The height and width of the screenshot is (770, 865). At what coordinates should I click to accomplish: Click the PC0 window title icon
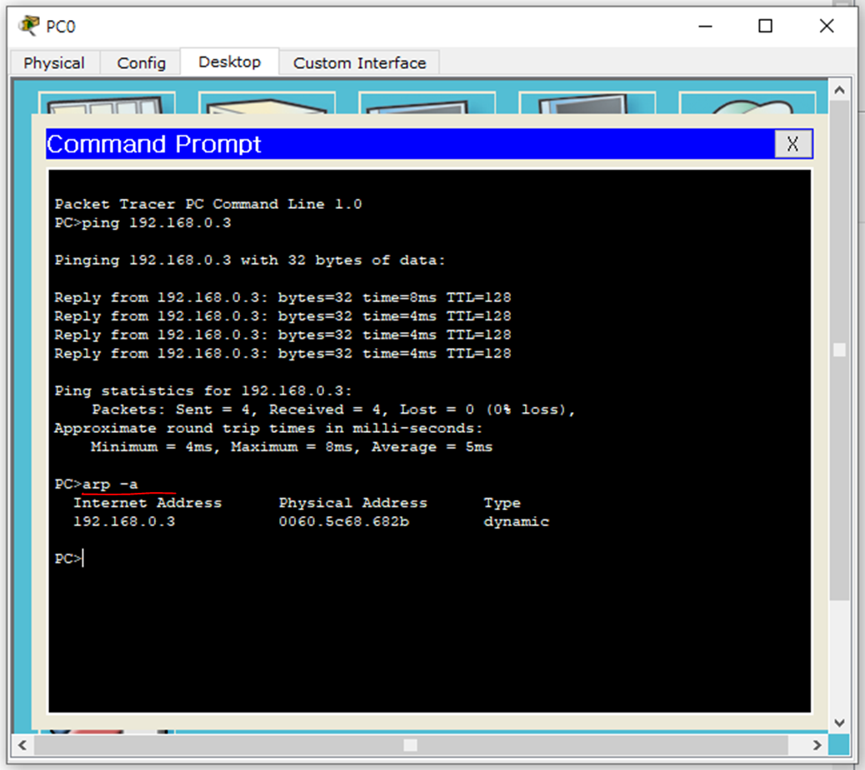point(28,25)
